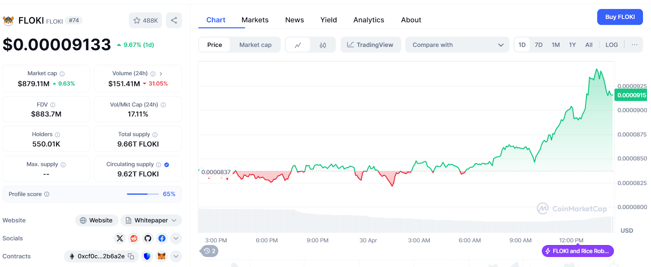Screen dimensions: 651x267
Task: Switch to line chart view
Action: click(x=298, y=45)
